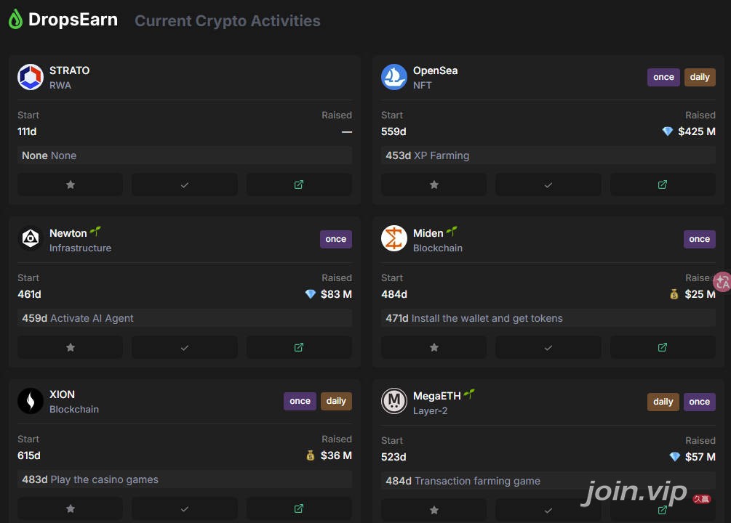Select the 'daily' tag on MegaETH
The width and height of the screenshot is (731, 523).
[x=663, y=402]
